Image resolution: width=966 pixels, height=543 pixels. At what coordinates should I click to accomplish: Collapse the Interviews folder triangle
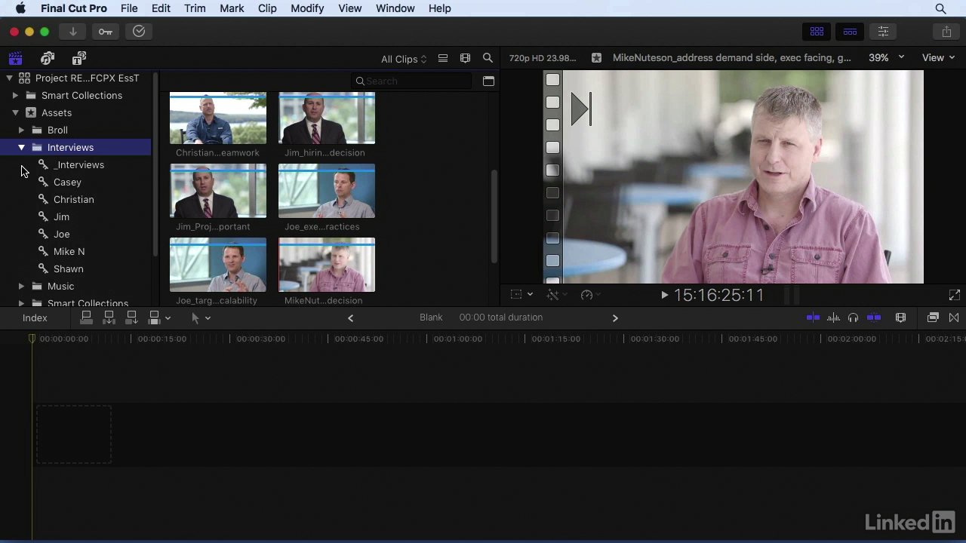point(21,147)
